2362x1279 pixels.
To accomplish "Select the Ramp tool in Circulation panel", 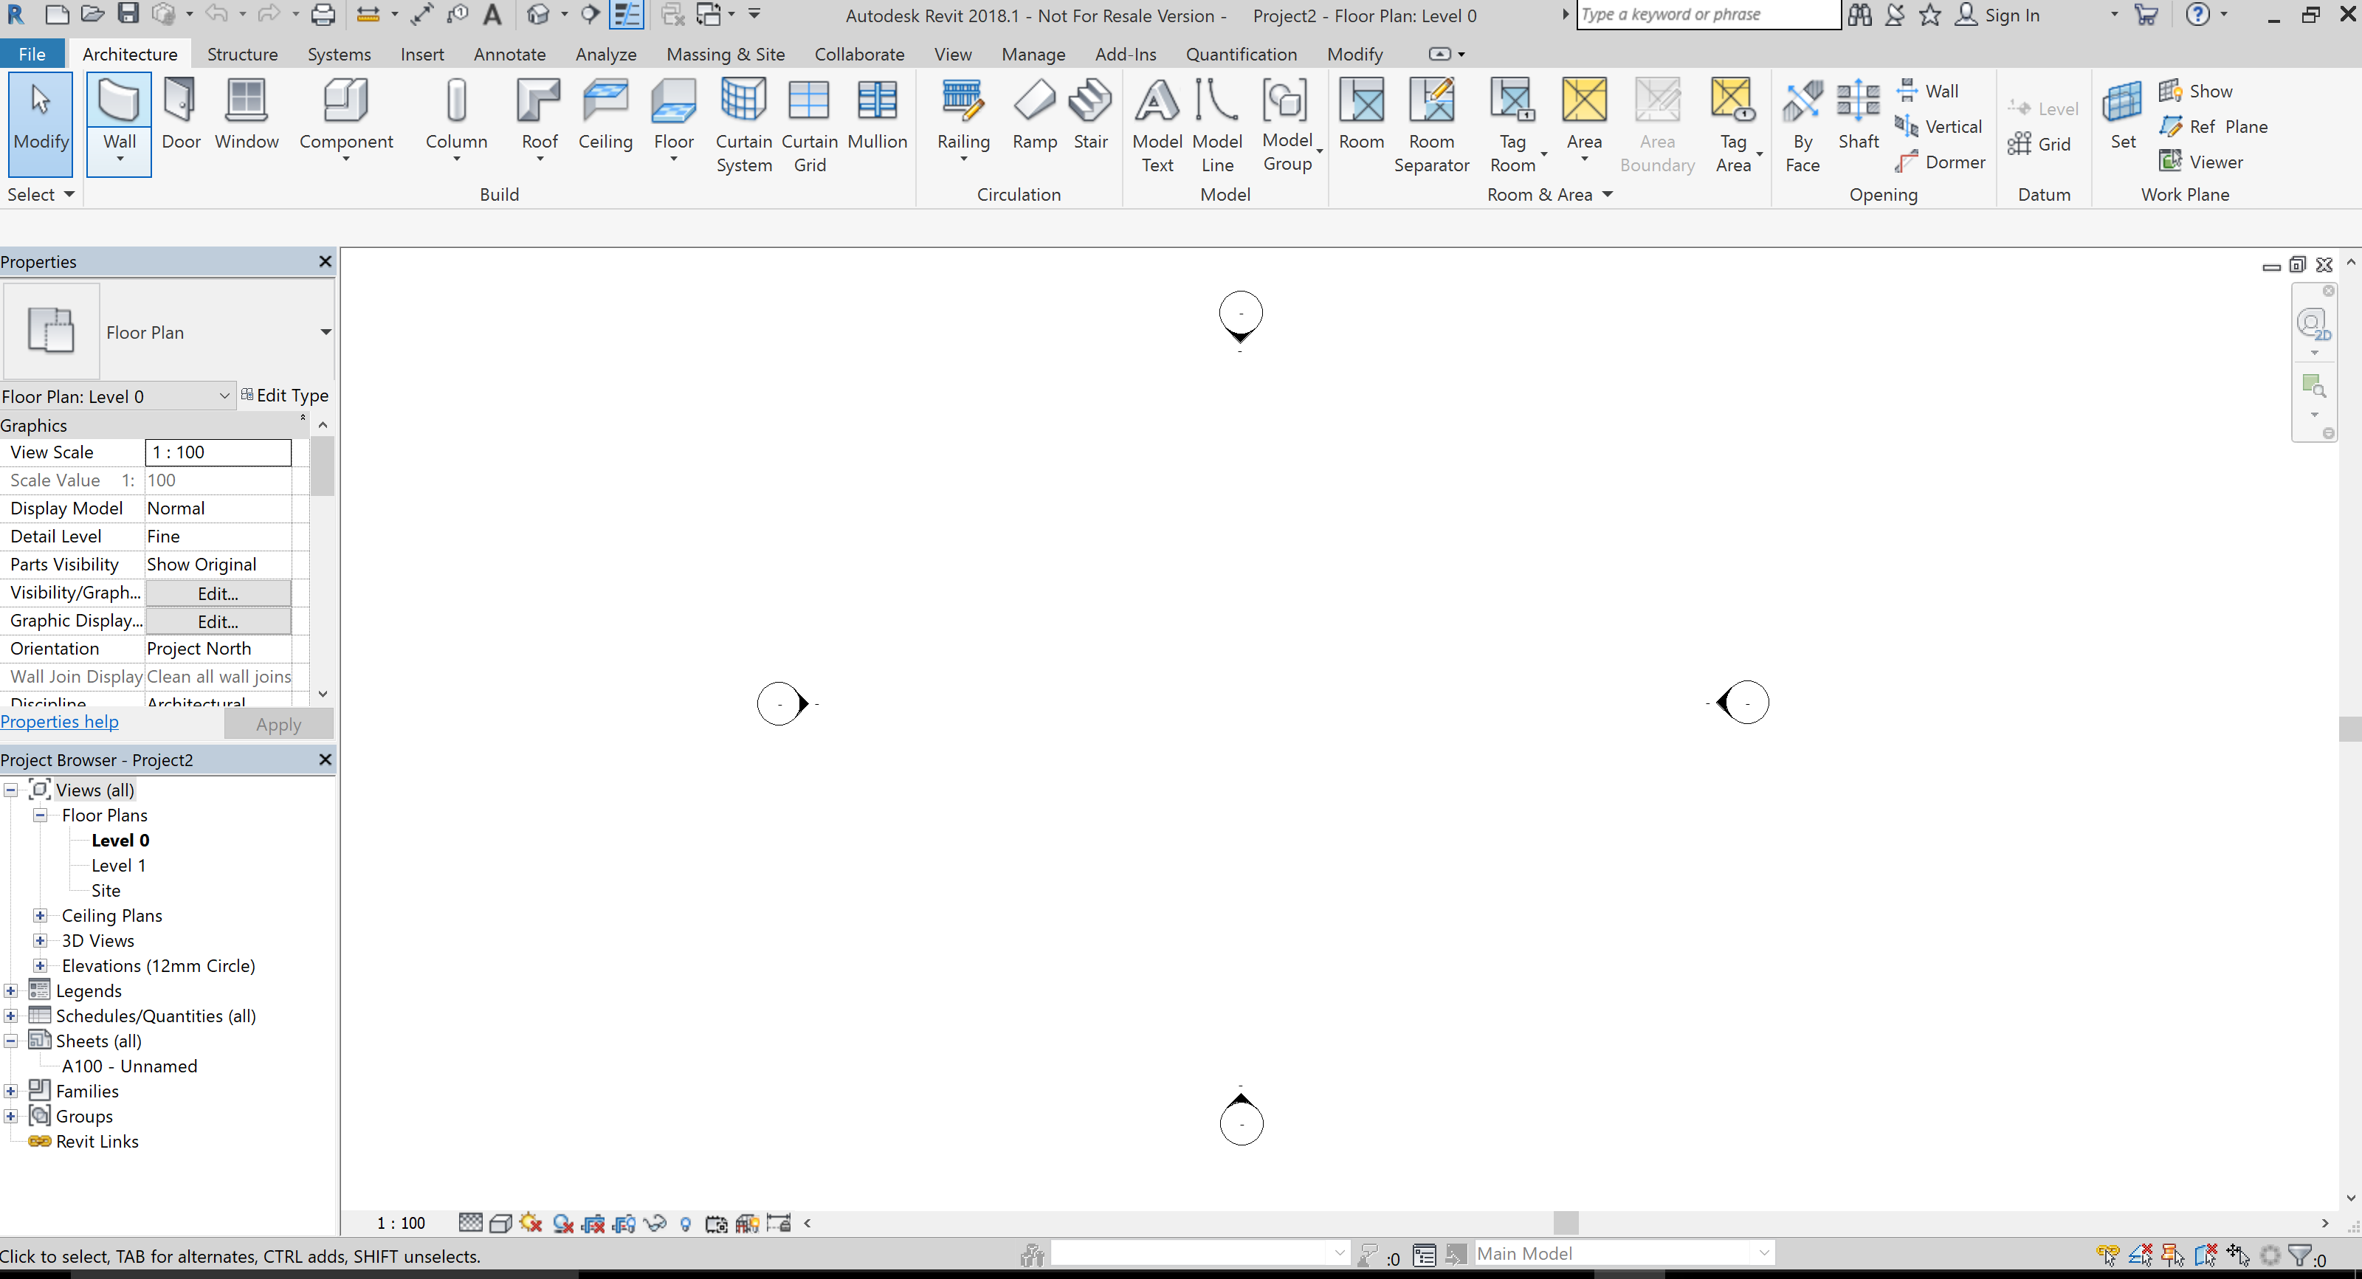I will click(x=1034, y=117).
